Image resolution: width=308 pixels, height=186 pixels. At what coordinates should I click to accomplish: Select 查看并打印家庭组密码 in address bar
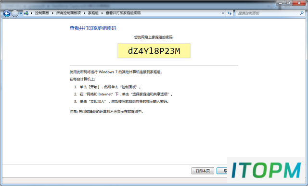[123, 13]
